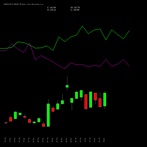
Task: Click the last green candle for 19 Oct
Action: [105, 99]
